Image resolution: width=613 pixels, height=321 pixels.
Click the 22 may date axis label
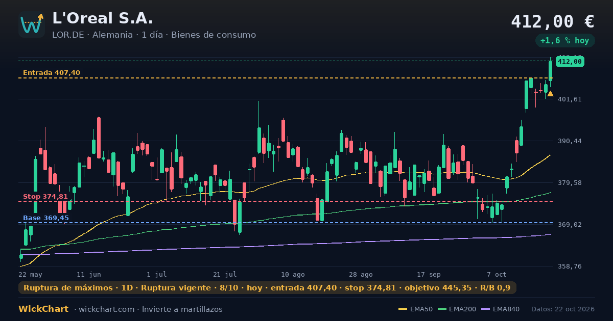(31, 275)
